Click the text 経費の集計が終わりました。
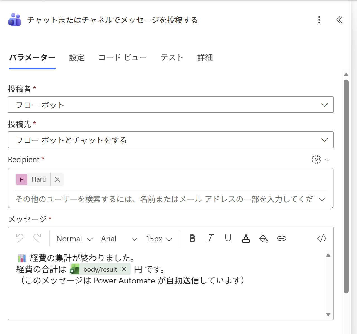This screenshot has height=334, width=357. [x=83, y=258]
